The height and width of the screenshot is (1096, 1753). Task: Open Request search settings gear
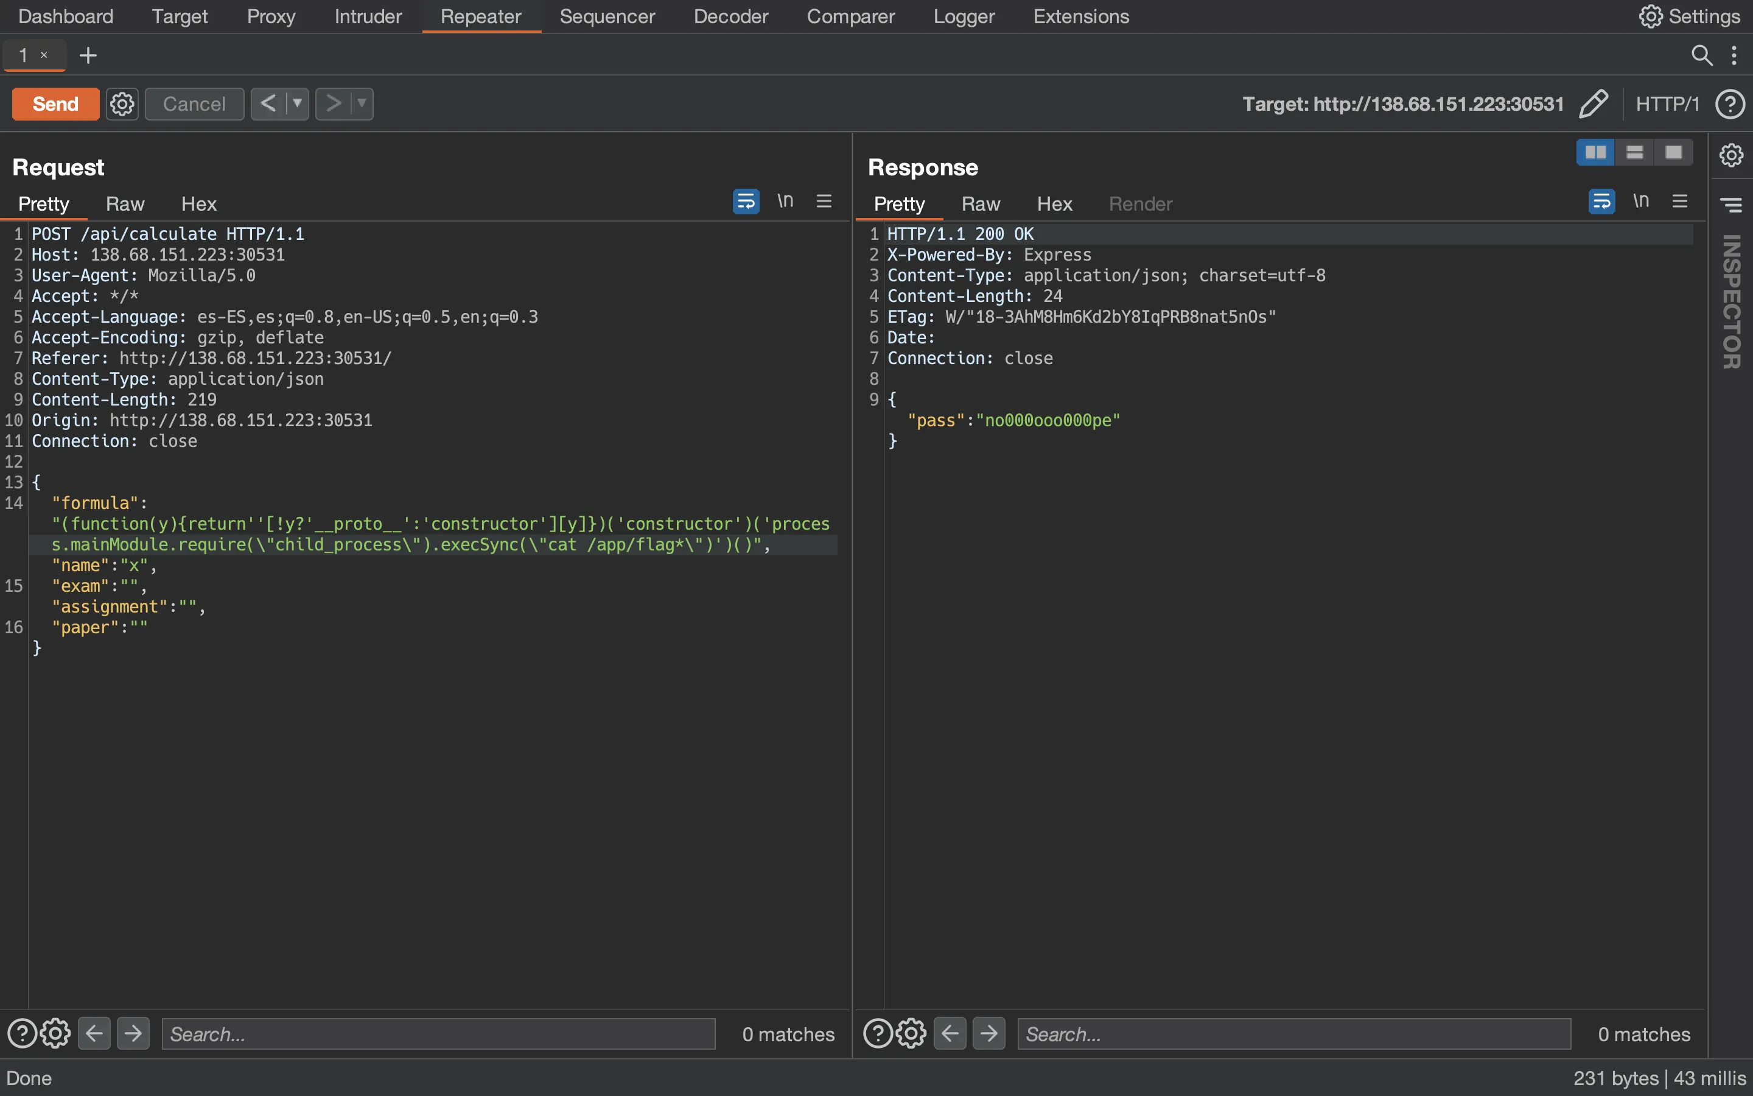55,1034
